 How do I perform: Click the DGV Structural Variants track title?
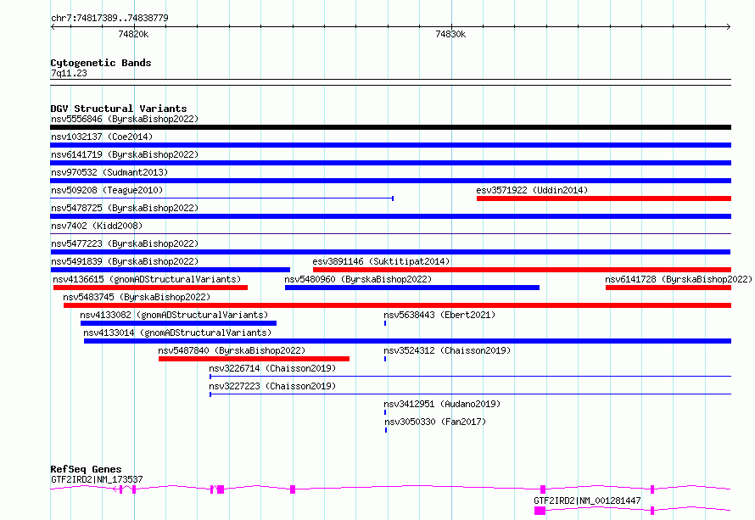tap(119, 109)
